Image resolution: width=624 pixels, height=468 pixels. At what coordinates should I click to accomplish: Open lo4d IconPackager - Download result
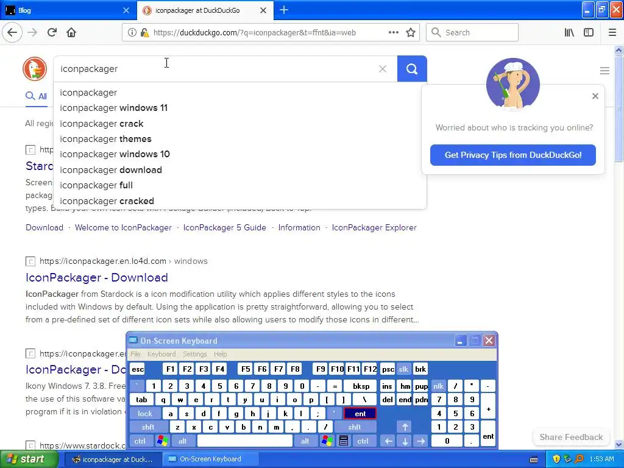pos(97,277)
